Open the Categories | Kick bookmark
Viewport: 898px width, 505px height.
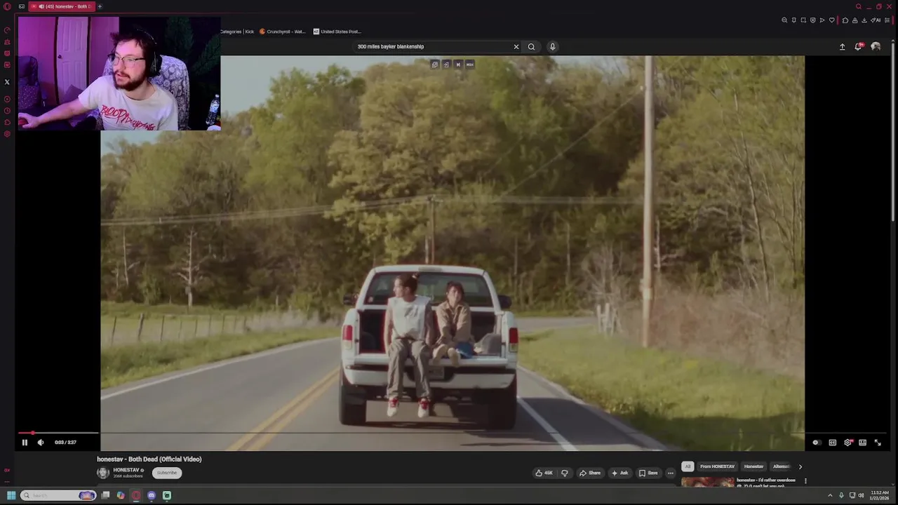pyautogui.click(x=237, y=32)
